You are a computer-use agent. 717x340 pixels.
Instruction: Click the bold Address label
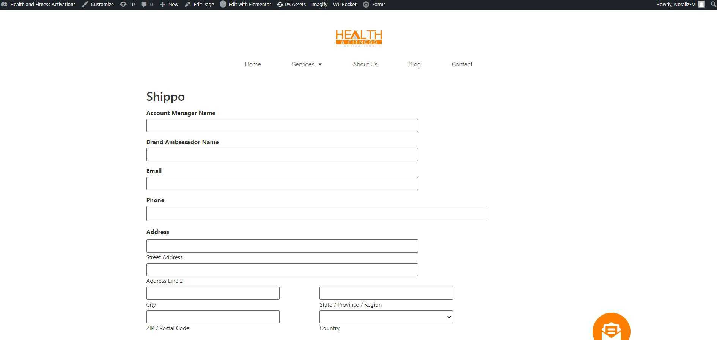point(158,232)
